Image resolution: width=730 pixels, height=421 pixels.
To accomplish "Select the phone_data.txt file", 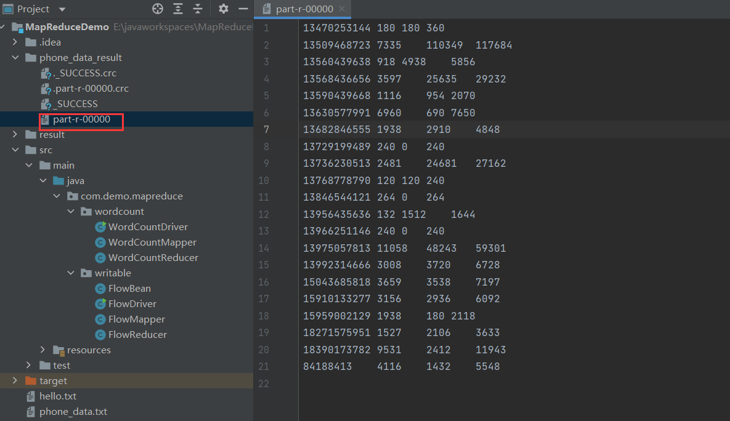I will coord(73,412).
